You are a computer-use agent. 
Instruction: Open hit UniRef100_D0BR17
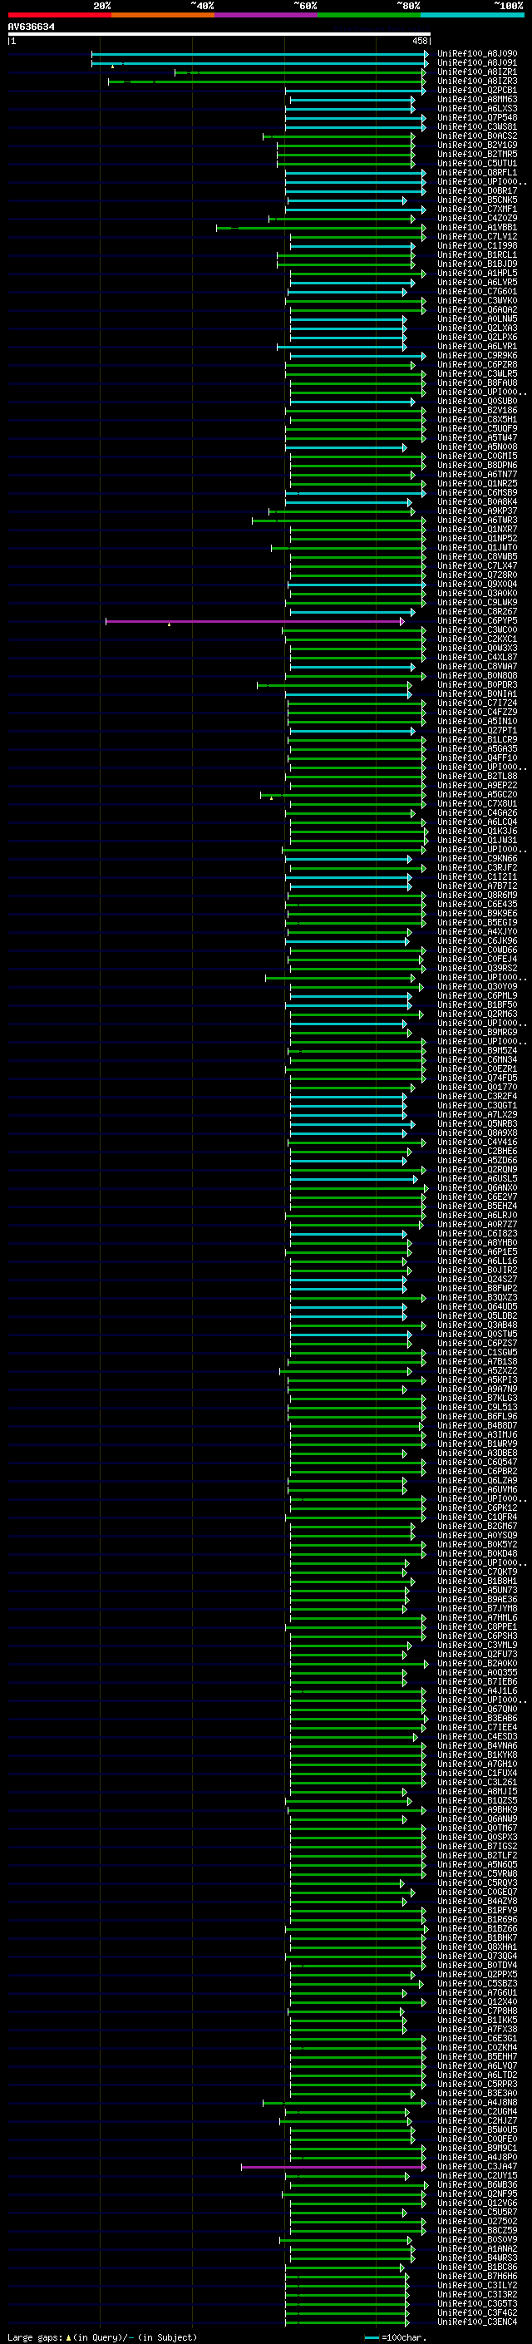476,191
